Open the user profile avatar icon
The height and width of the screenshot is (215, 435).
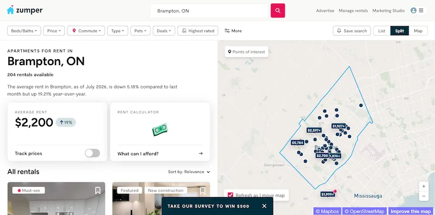click(x=413, y=10)
